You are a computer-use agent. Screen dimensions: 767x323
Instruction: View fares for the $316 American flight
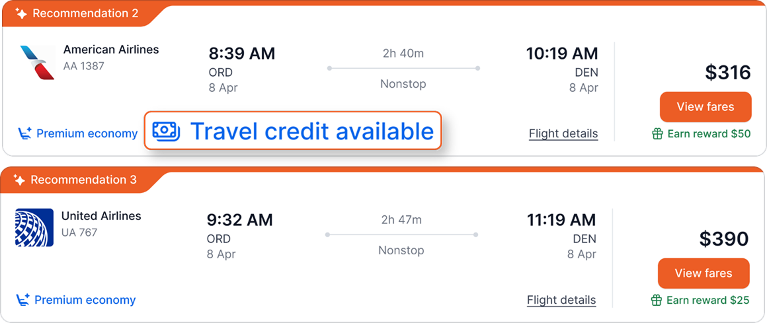click(x=705, y=106)
